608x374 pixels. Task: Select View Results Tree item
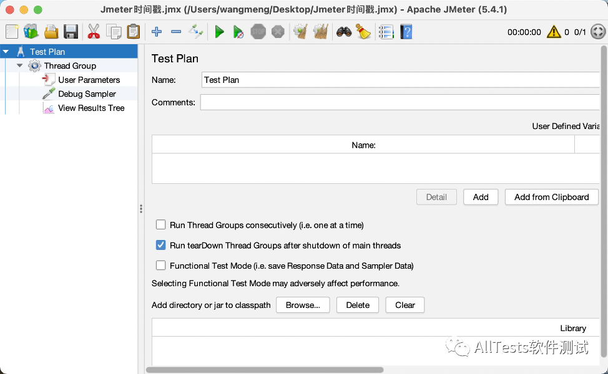[x=91, y=108]
